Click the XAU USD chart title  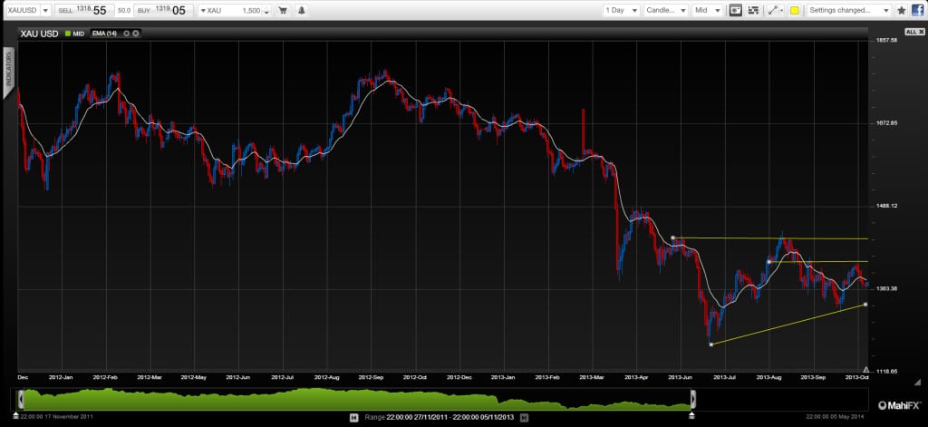[40, 34]
